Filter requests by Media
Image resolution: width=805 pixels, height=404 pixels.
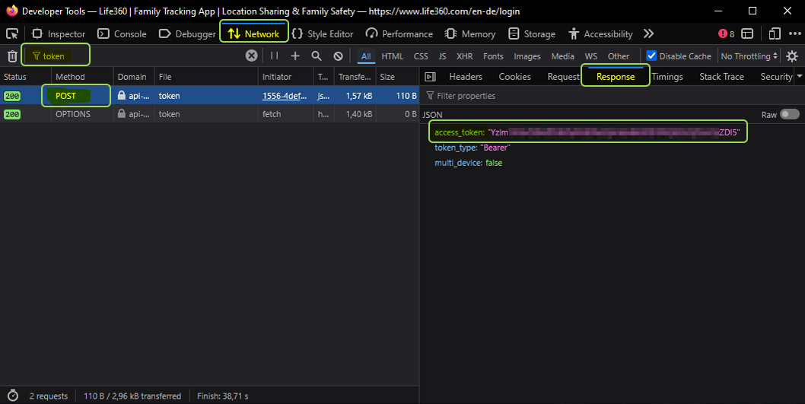pyautogui.click(x=563, y=56)
